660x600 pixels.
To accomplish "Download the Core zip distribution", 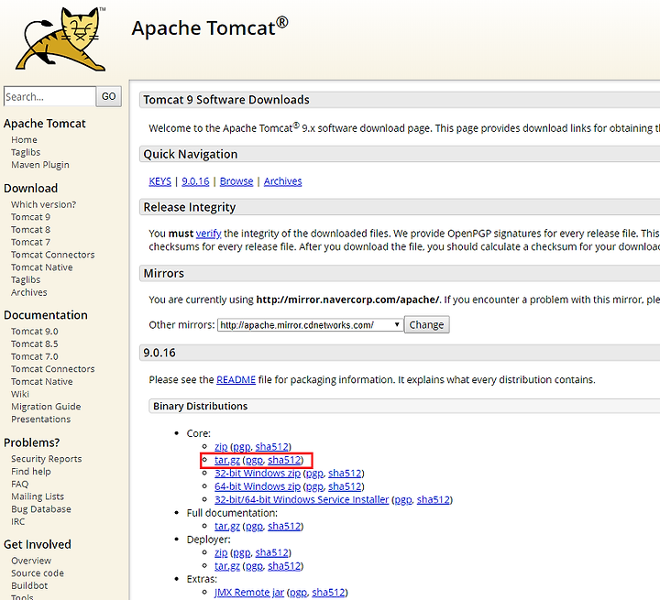I will (221, 447).
